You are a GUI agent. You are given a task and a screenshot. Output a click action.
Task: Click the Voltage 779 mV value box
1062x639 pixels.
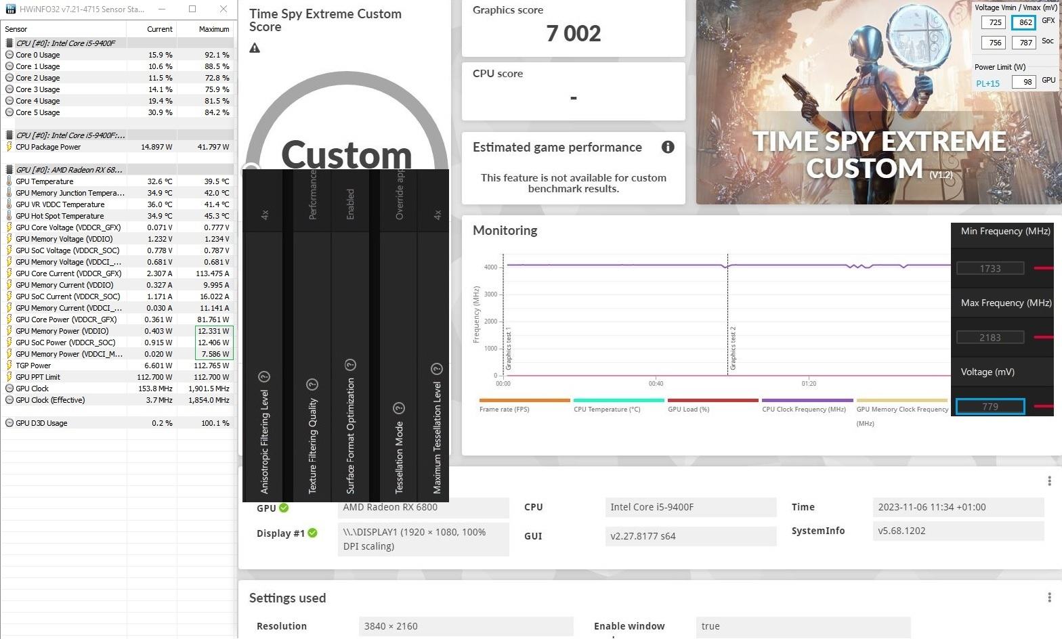click(990, 406)
